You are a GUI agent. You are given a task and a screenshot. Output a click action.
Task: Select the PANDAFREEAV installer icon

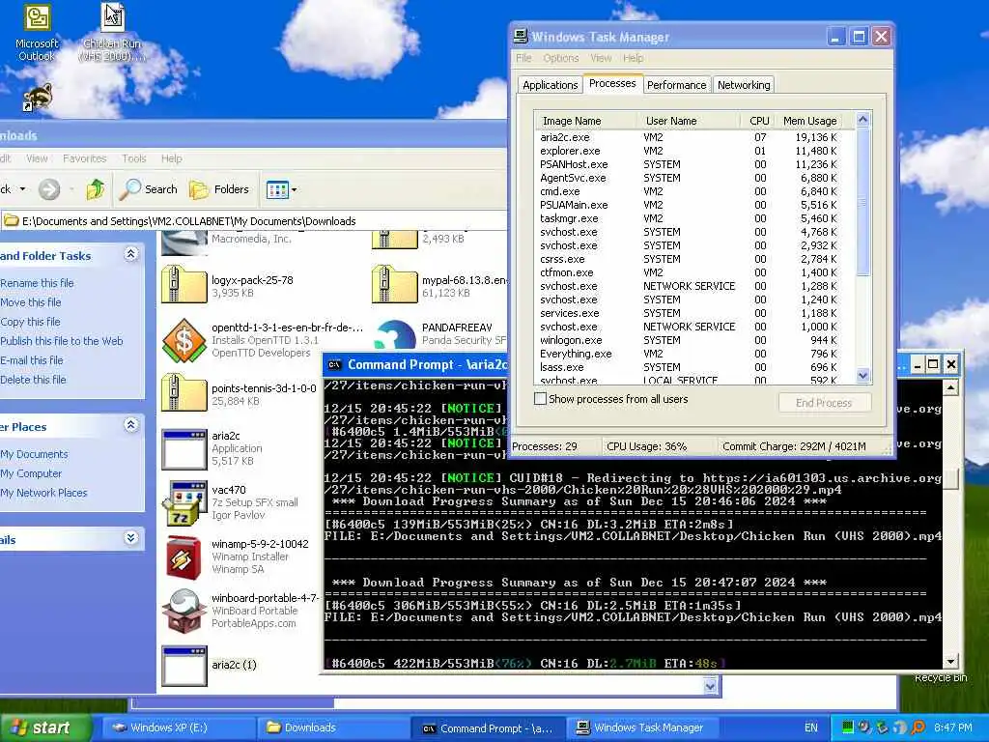395,334
